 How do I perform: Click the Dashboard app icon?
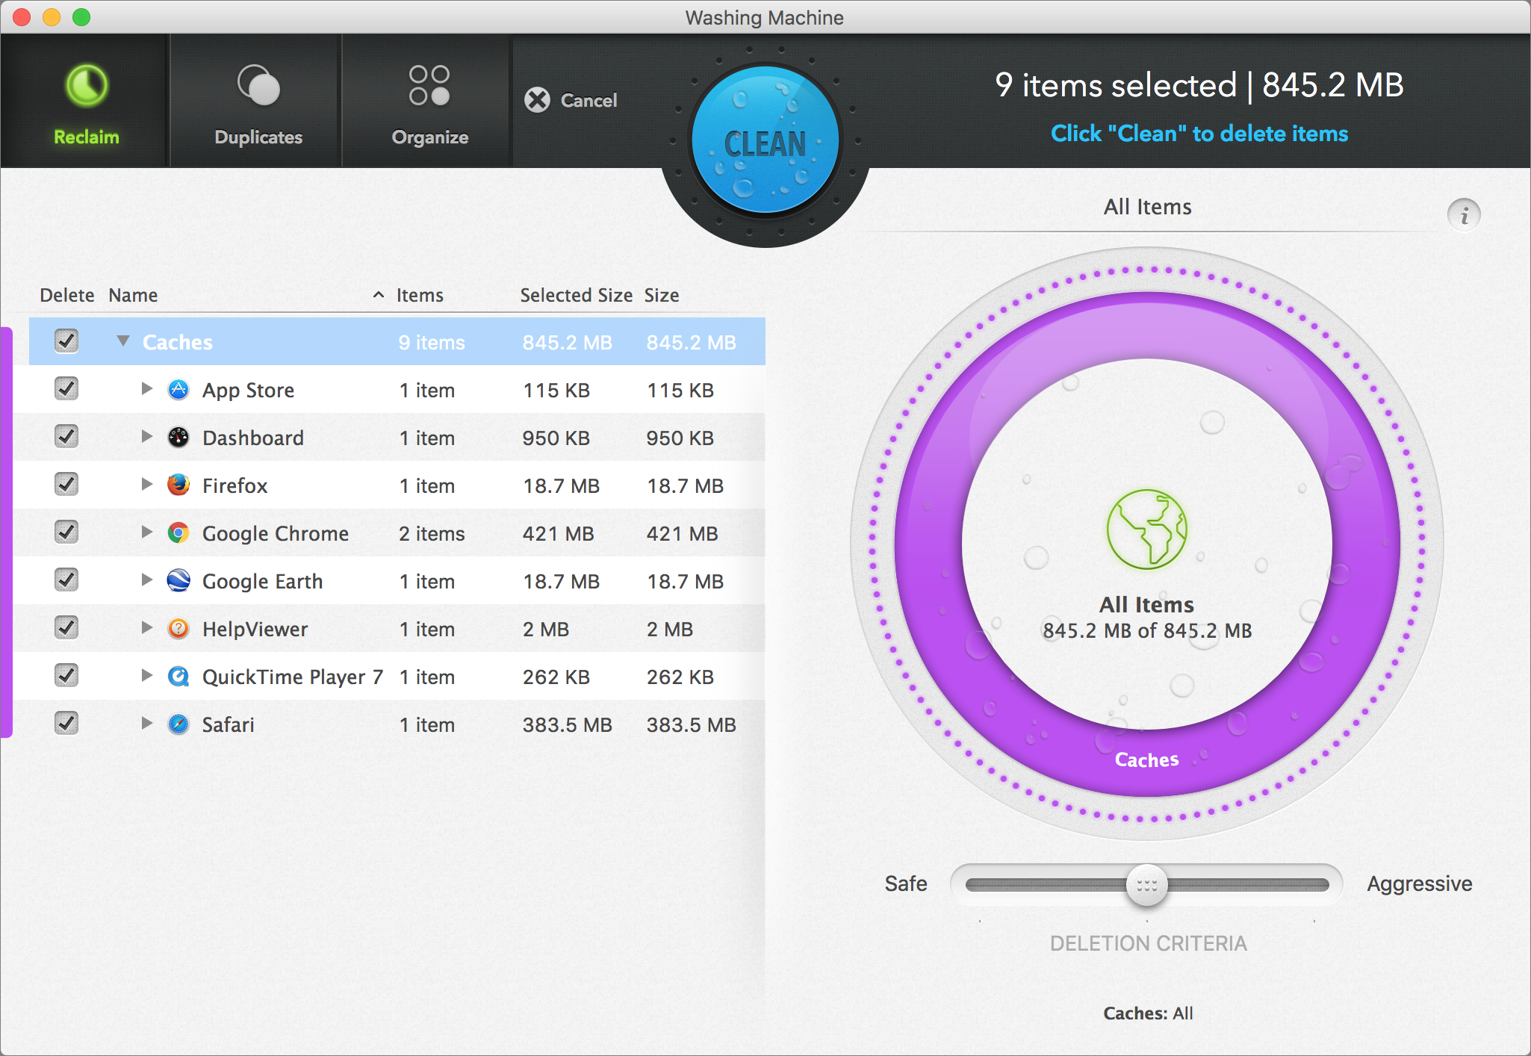point(178,438)
